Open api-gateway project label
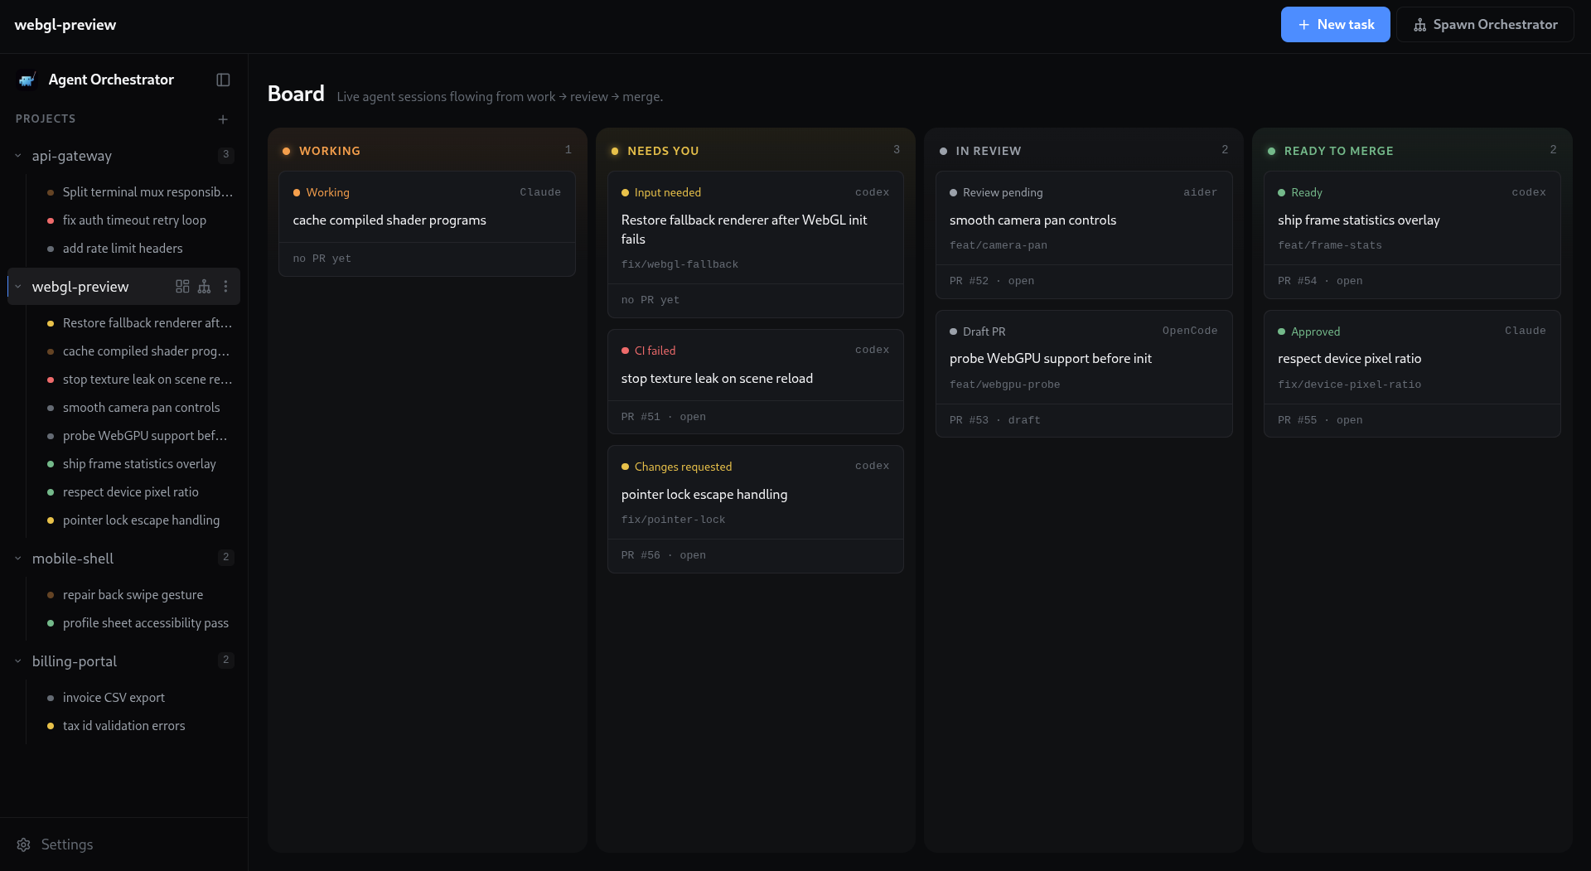The image size is (1591, 871). (72, 156)
